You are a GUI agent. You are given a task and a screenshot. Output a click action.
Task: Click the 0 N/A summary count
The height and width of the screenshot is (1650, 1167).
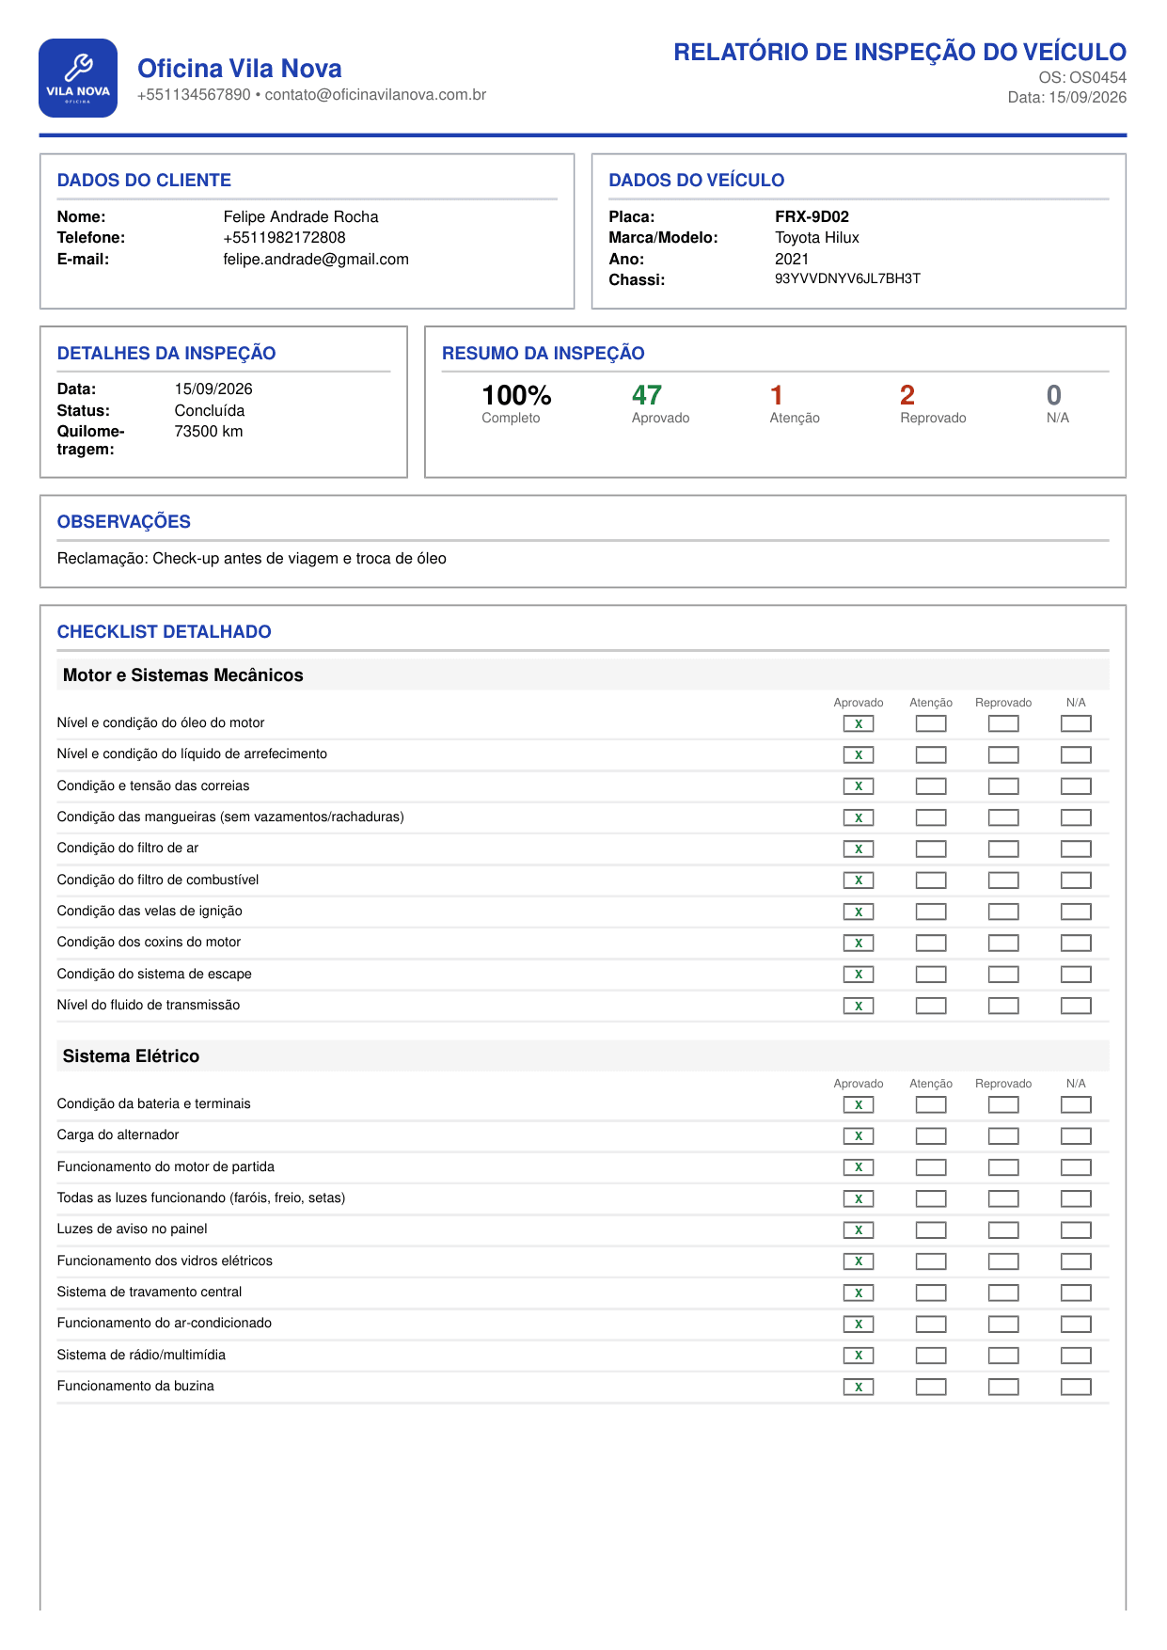click(x=1058, y=404)
